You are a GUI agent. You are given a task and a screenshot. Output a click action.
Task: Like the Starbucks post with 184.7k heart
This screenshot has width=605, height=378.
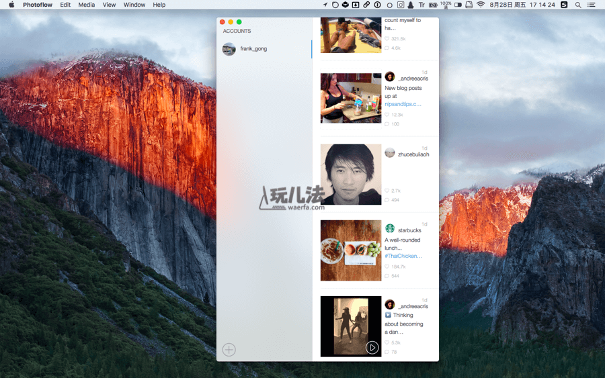tap(387, 267)
